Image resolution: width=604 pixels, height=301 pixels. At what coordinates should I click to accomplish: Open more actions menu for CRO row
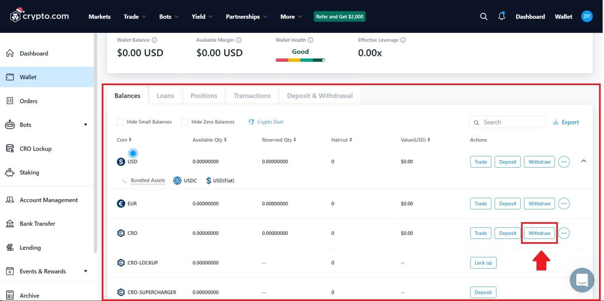tap(564, 233)
